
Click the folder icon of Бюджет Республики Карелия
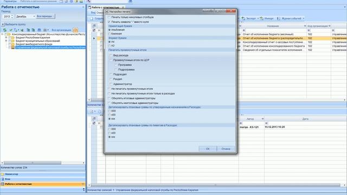13,37
